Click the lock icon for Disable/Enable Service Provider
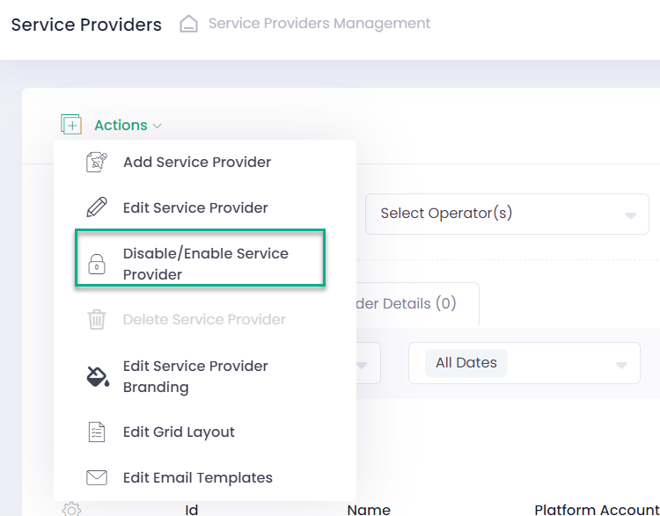 pos(96,265)
